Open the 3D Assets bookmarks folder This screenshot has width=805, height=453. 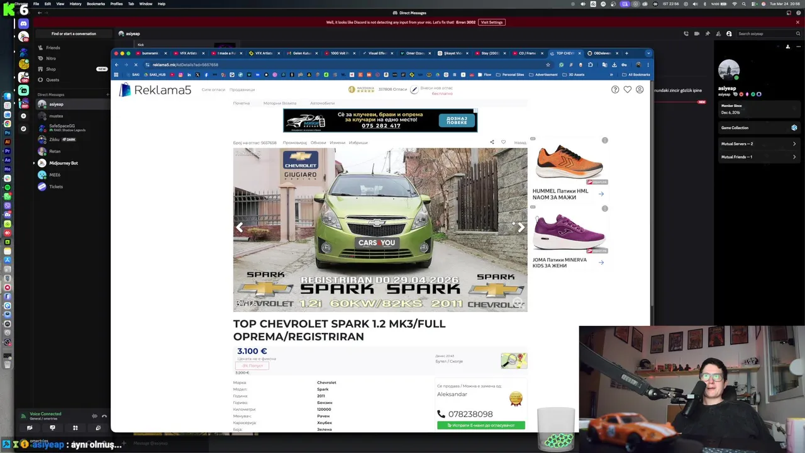tap(574, 74)
